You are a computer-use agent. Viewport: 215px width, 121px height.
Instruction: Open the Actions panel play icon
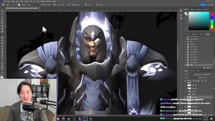pos(181,10)
